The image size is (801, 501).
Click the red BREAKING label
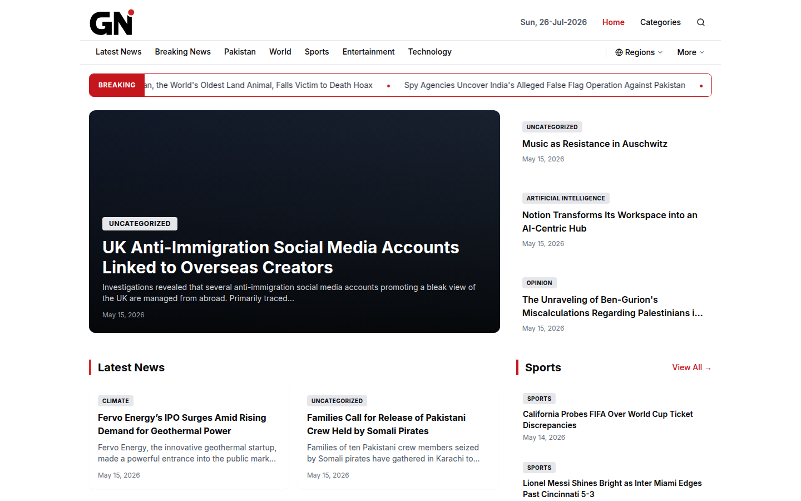coord(117,85)
